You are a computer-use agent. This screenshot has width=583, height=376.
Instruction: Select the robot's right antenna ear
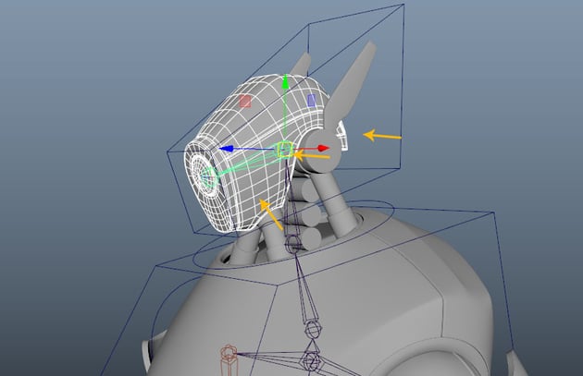pyautogui.click(x=351, y=87)
